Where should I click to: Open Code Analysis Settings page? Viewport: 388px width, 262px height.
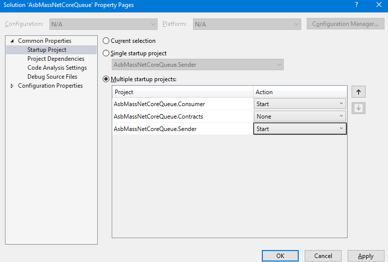click(57, 68)
